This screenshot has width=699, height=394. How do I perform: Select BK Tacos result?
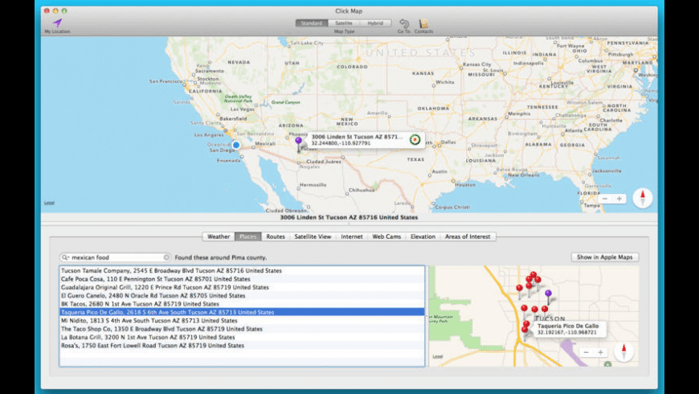[x=242, y=304]
